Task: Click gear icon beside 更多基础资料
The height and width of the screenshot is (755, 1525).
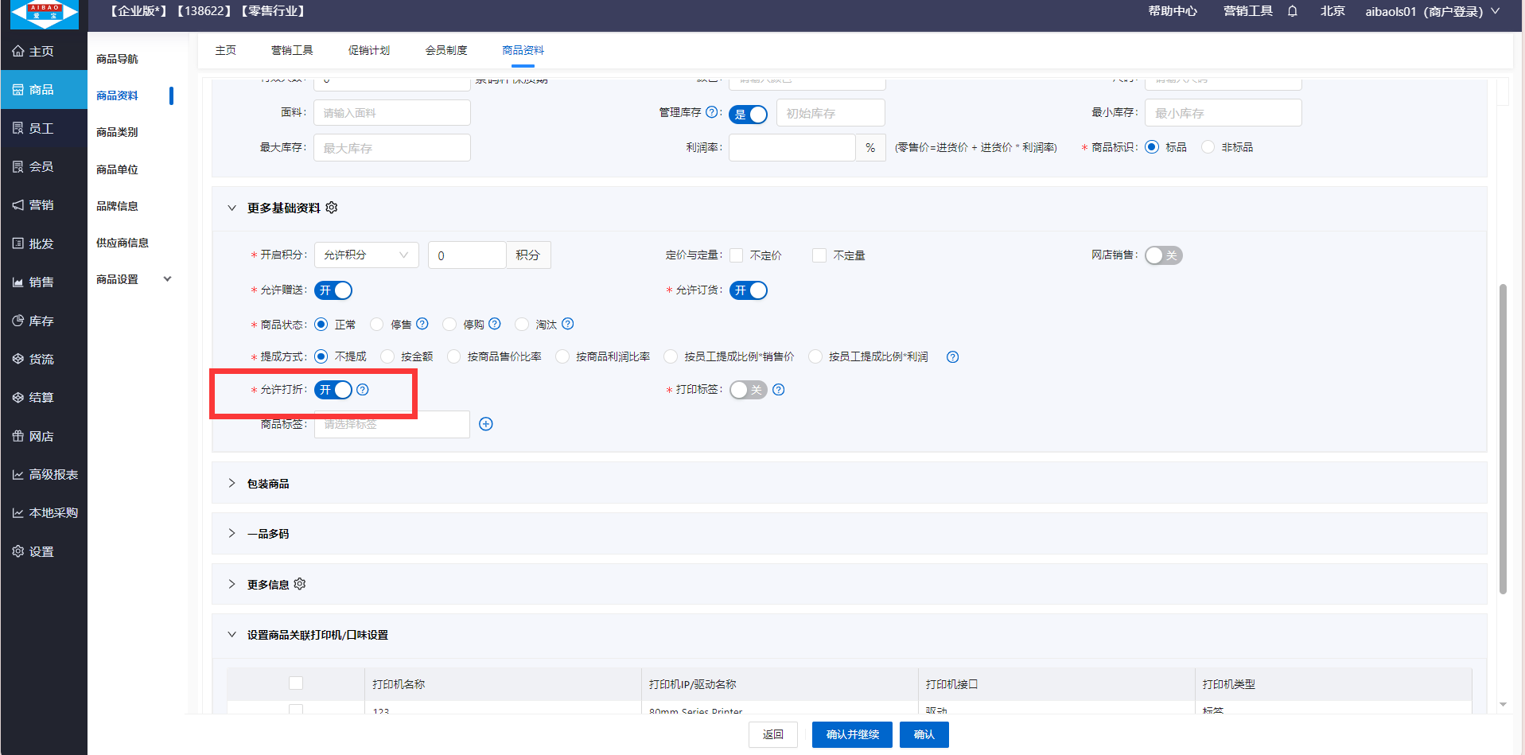Action: [332, 208]
